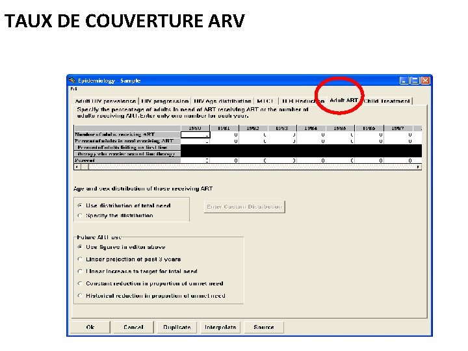Click the 1980 cell for Number of adults receiving ART
This screenshot has width=468, height=351.
195,135
